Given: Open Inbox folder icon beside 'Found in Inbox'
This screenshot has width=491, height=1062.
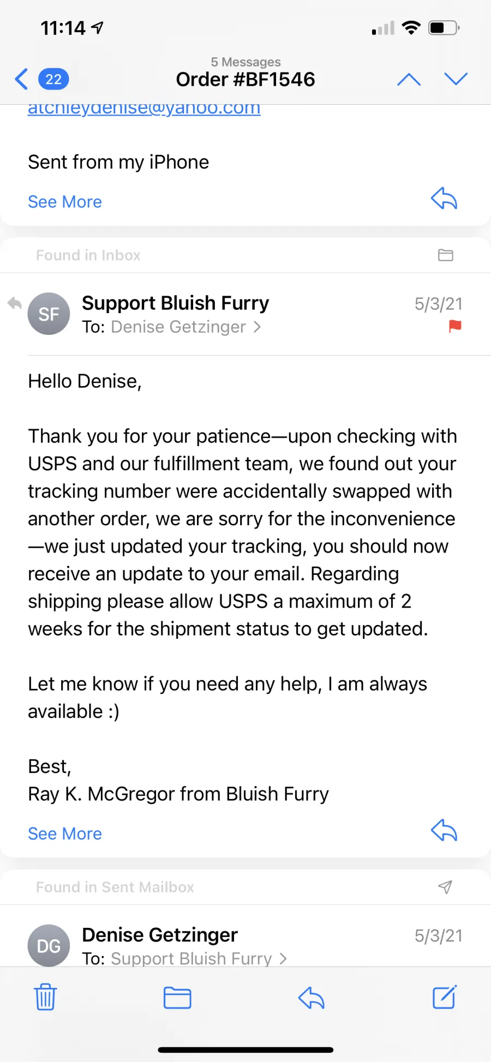Looking at the screenshot, I should (446, 255).
